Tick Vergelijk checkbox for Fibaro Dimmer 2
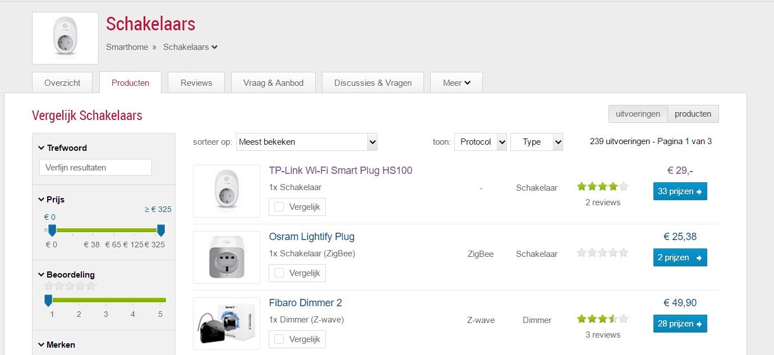The width and height of the screenshot is (774, 355). coord(279,339)
